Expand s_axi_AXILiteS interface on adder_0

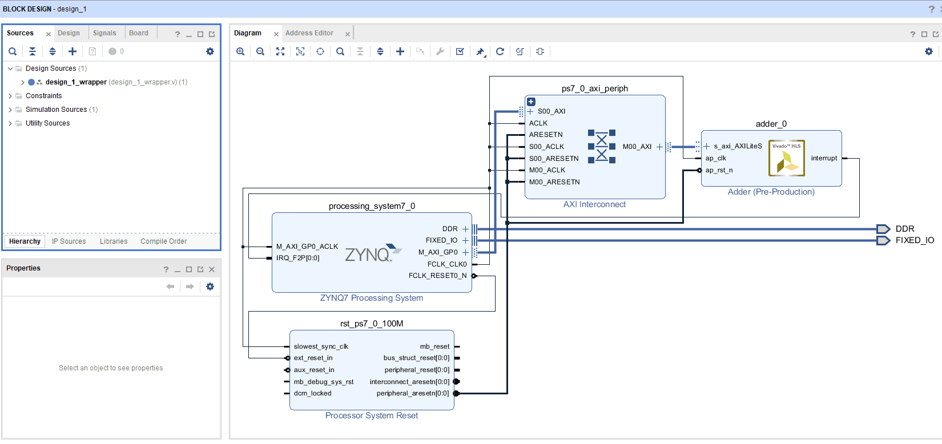pyautogui.click(x=707, y=146)
